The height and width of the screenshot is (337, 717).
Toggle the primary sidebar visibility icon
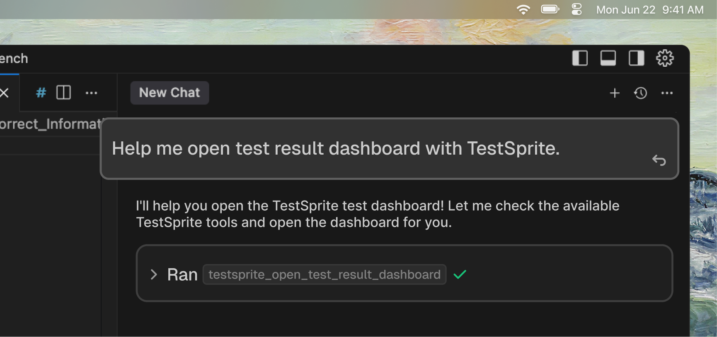tap(580, 58)
